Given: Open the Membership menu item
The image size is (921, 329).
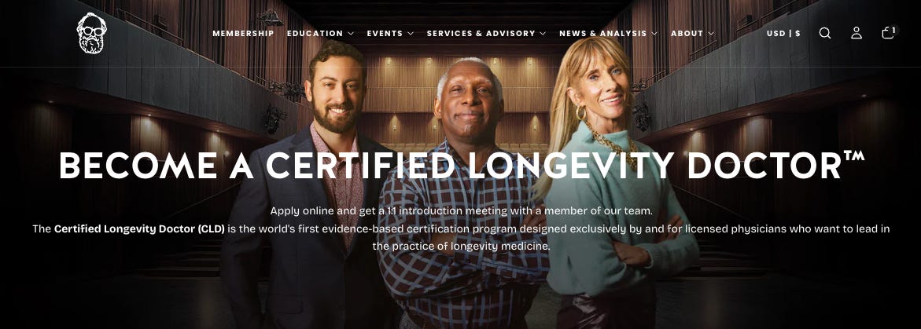Looking at the screenshot, I should (243, 34).
